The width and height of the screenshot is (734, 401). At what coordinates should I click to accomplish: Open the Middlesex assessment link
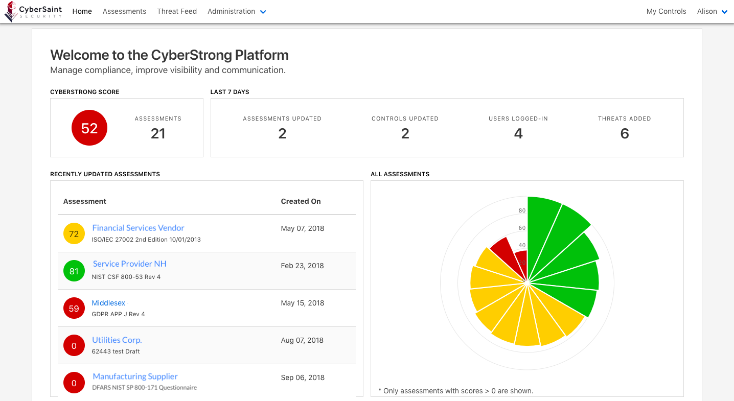[108, 303]
